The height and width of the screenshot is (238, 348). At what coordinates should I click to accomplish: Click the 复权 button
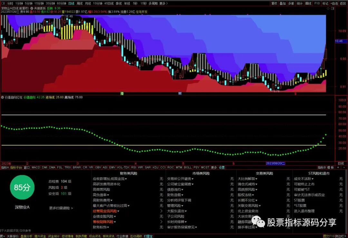[x=274, y=3]
